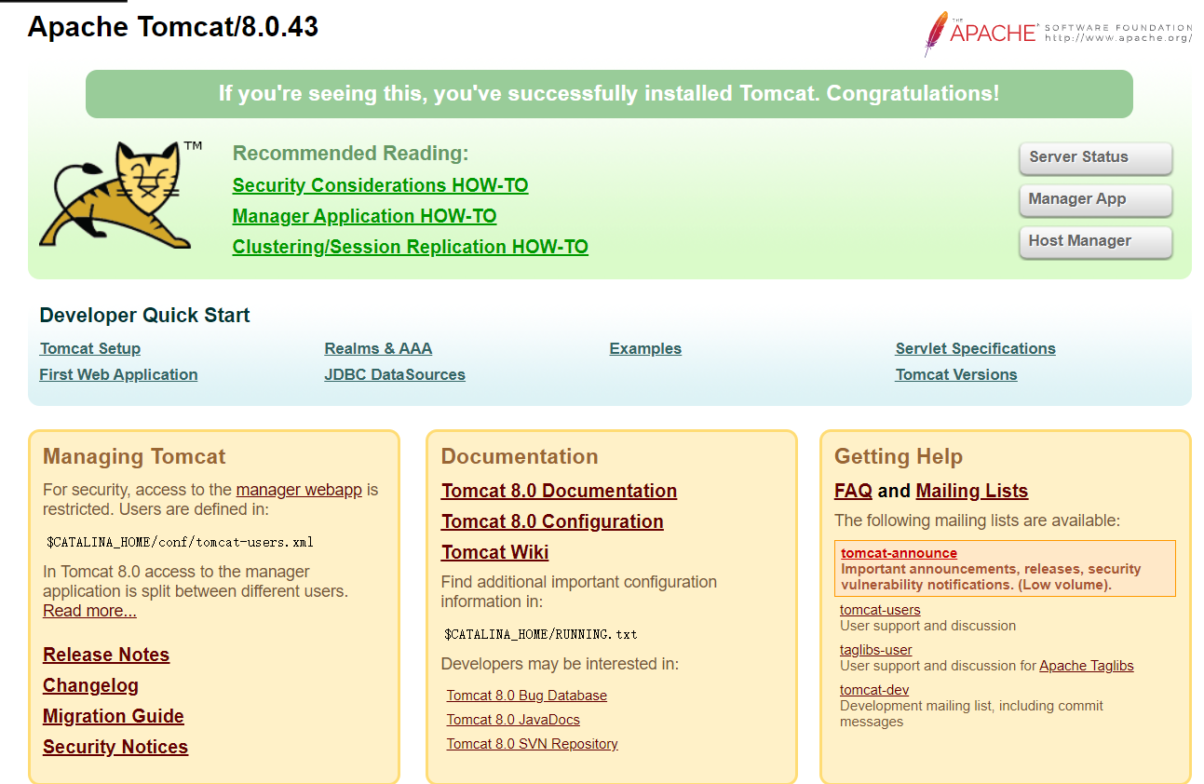The width and height of the screenshot is (1204, 784).
Task: Go to Tomcat Setup guide
Action: 90,348
